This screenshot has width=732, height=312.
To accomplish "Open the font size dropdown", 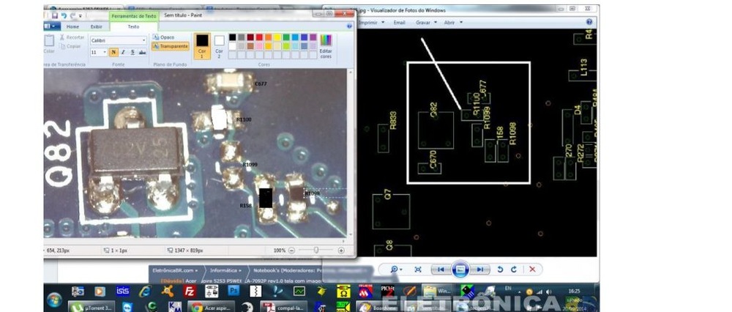I will [x=98, y=53].
